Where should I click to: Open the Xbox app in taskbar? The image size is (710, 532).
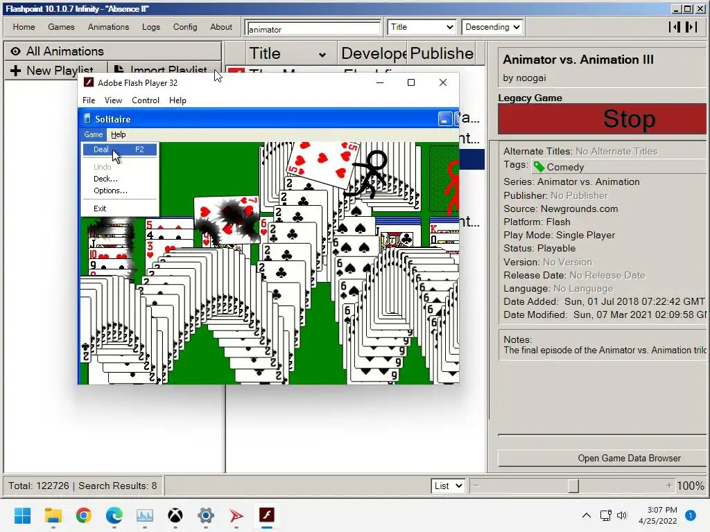[x=175, y=515]
